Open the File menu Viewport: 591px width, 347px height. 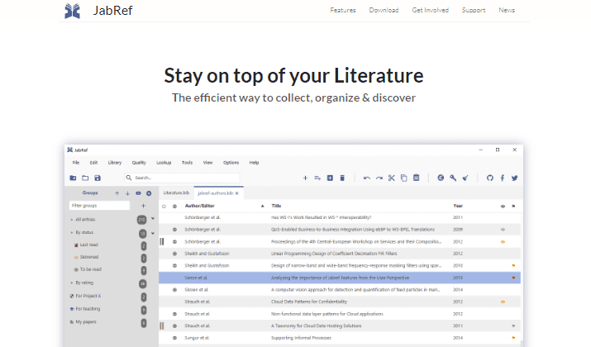[76, 163]
